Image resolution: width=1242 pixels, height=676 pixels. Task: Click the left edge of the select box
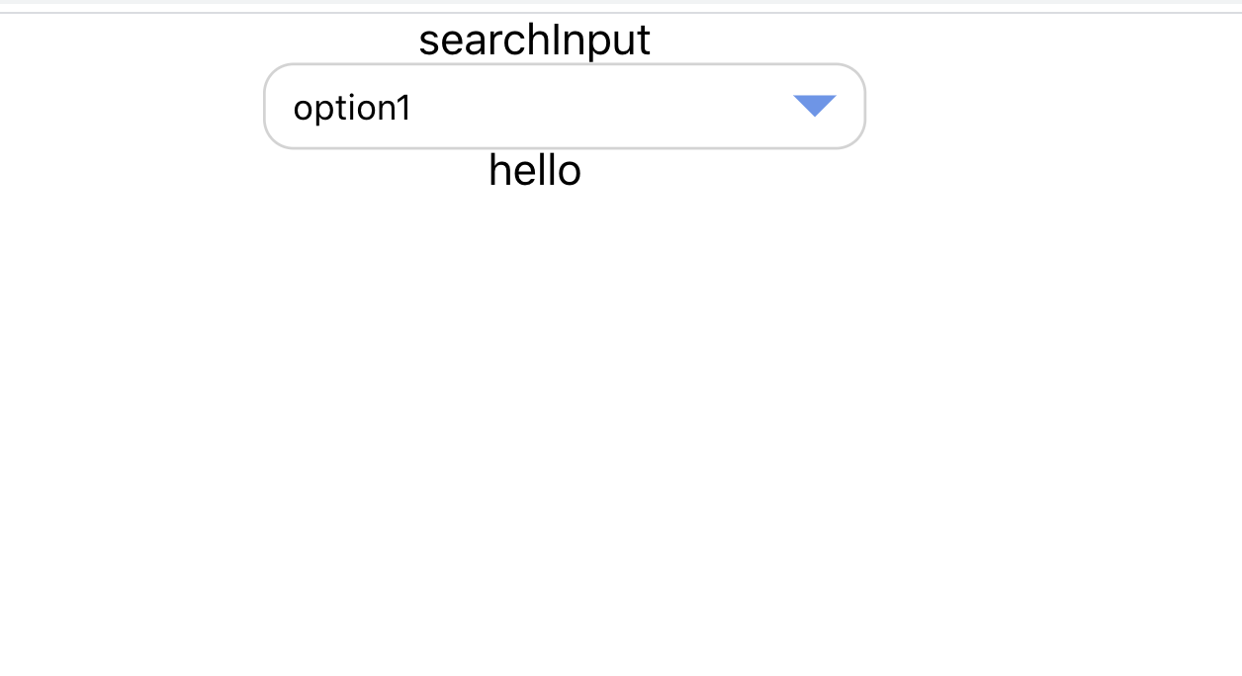pos(271,107)
